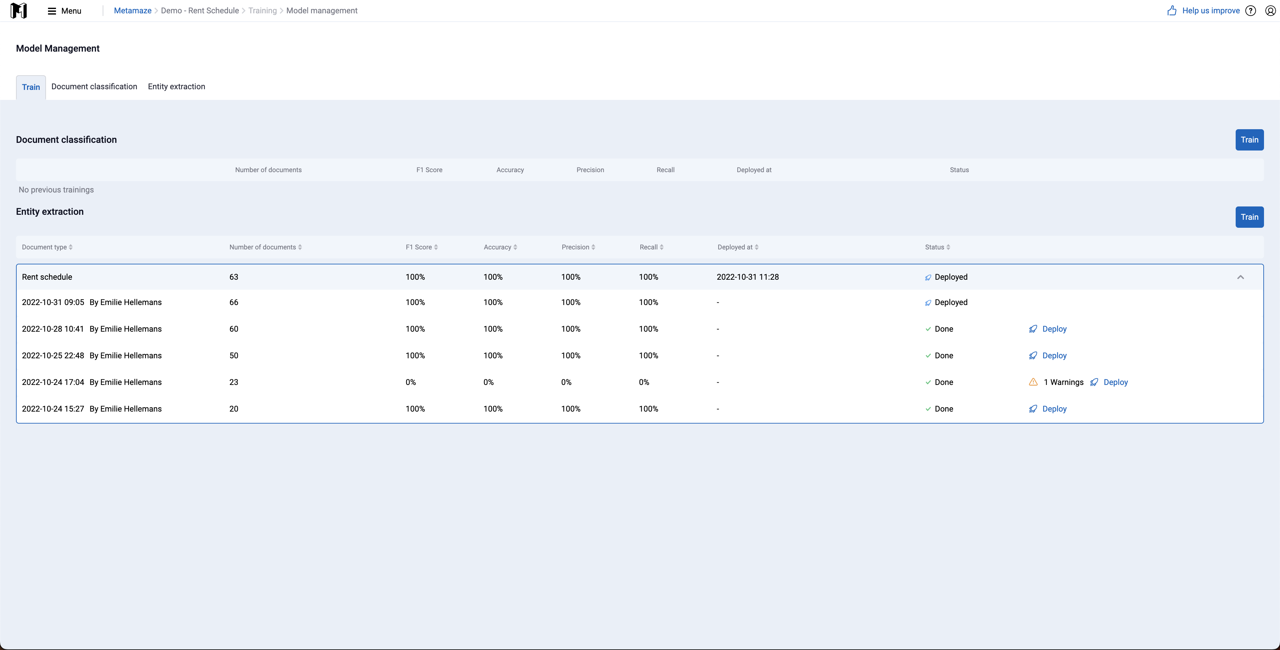
Task: Click the Metamaze logo icon
Action: 18,10
